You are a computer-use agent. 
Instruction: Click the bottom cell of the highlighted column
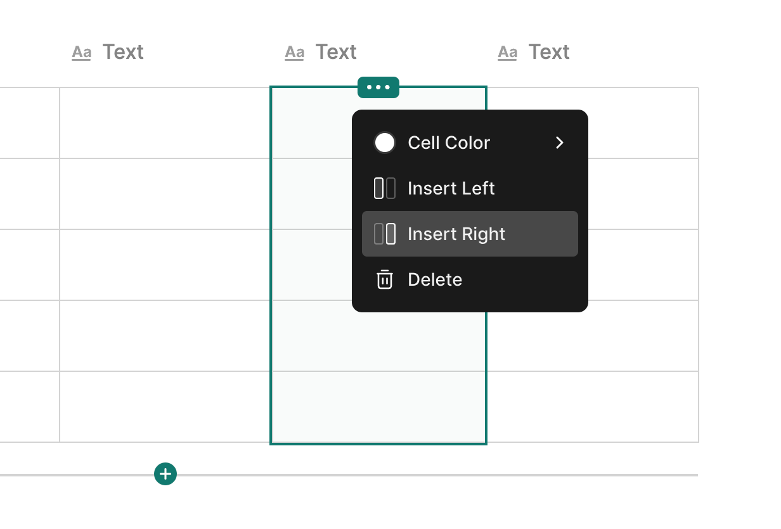(x=378, y=407)
